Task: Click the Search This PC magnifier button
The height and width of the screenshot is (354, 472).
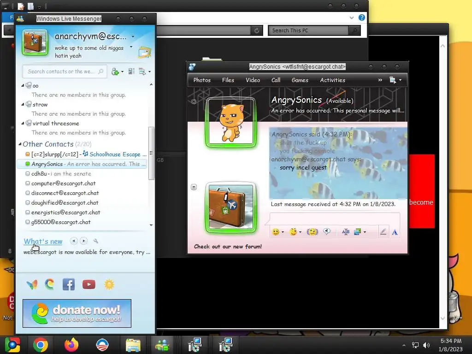Action: pos(354,30)
